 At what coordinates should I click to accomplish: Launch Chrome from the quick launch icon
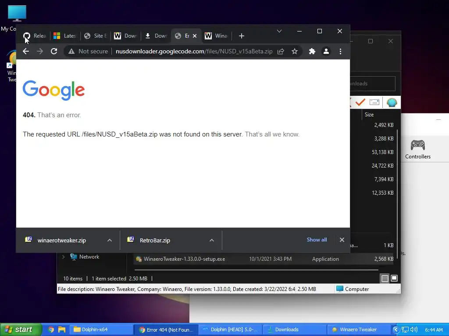(x=51, y=329)
